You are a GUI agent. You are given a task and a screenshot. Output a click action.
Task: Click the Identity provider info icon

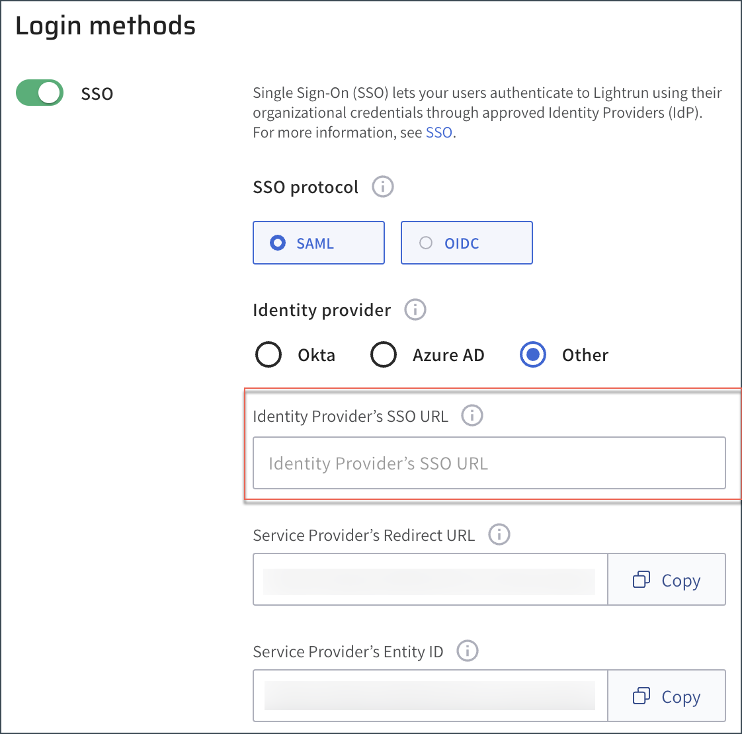pos(415,309)
